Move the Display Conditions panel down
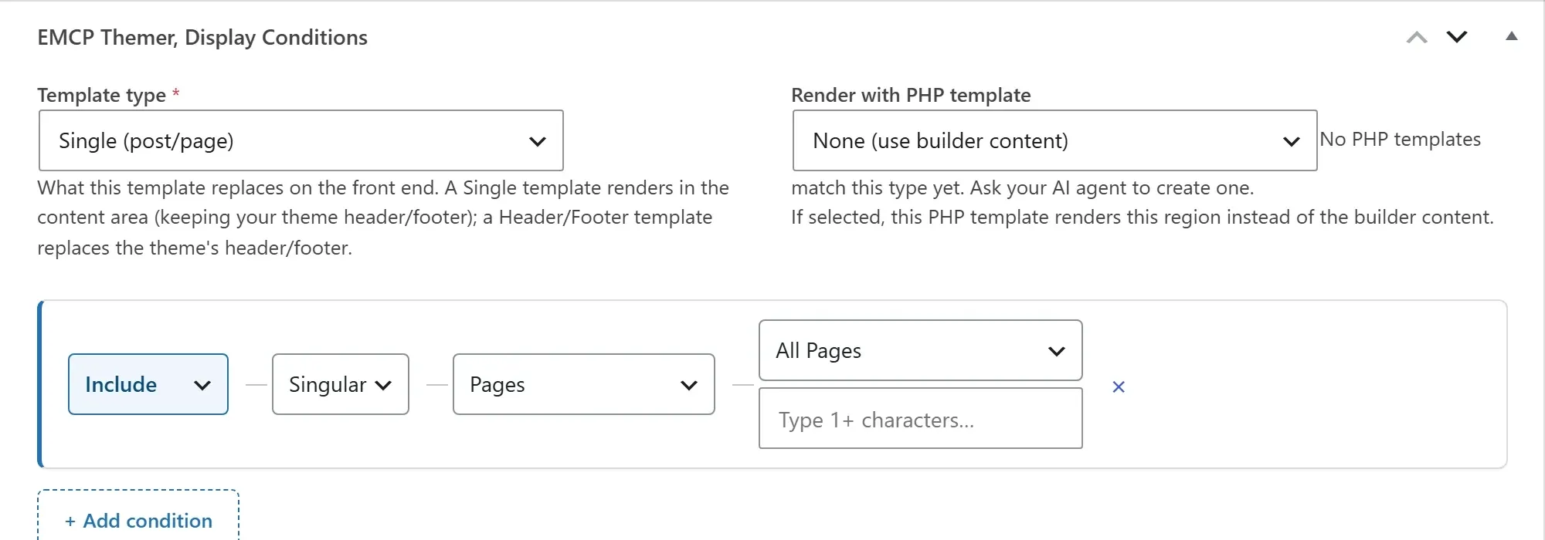The height and width of the screenshot is (540, 1545). pos(1457,37)
